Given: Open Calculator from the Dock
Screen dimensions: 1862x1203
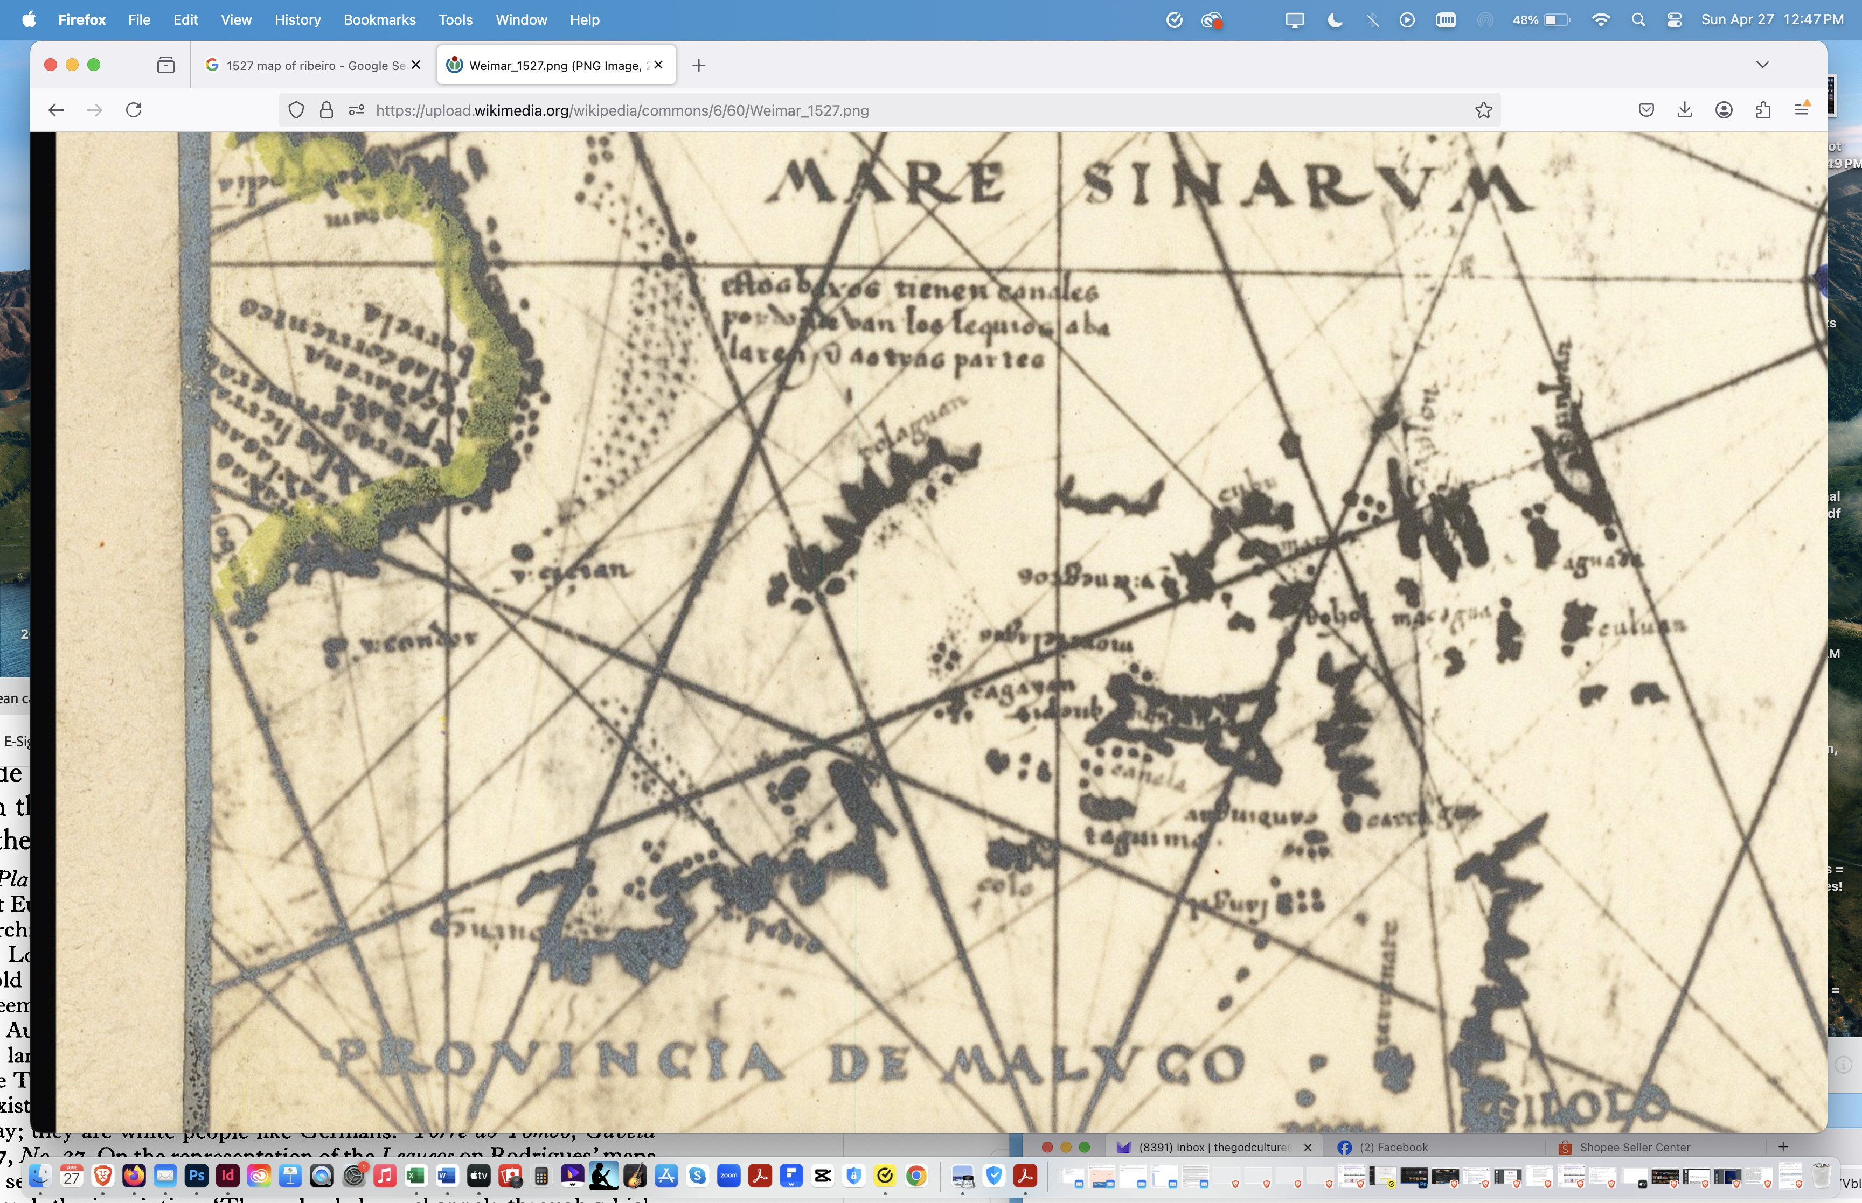Looking at the screenshot, I should [x=541, y=1176].
